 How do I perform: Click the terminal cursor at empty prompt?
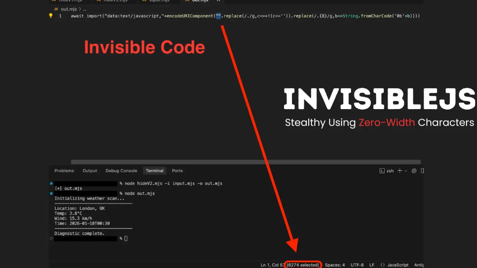click(126, 239)
